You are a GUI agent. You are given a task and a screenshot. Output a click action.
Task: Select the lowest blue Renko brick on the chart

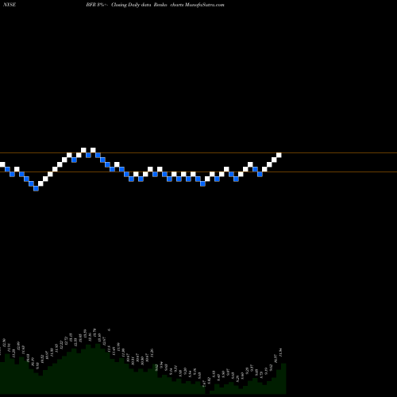[x=36, y=188]
